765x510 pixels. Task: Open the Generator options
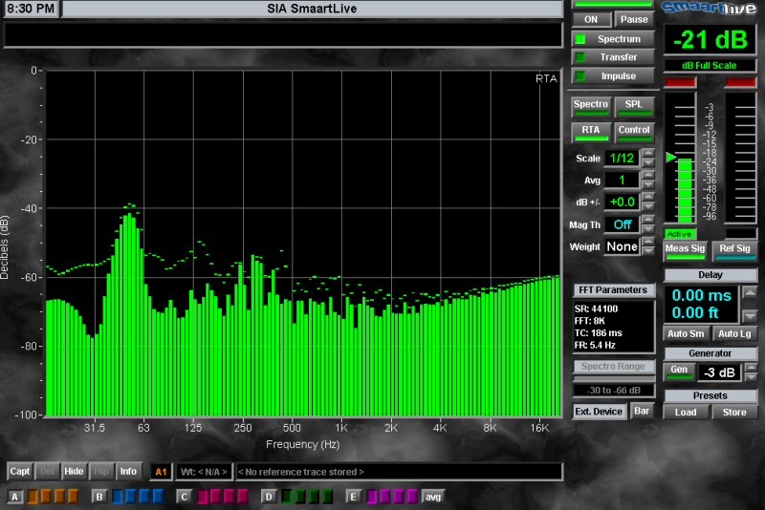point(710,353)
